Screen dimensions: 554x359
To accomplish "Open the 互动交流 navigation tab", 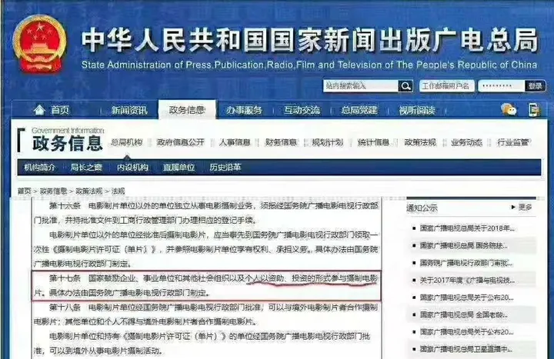I will [x=302, y=110].
